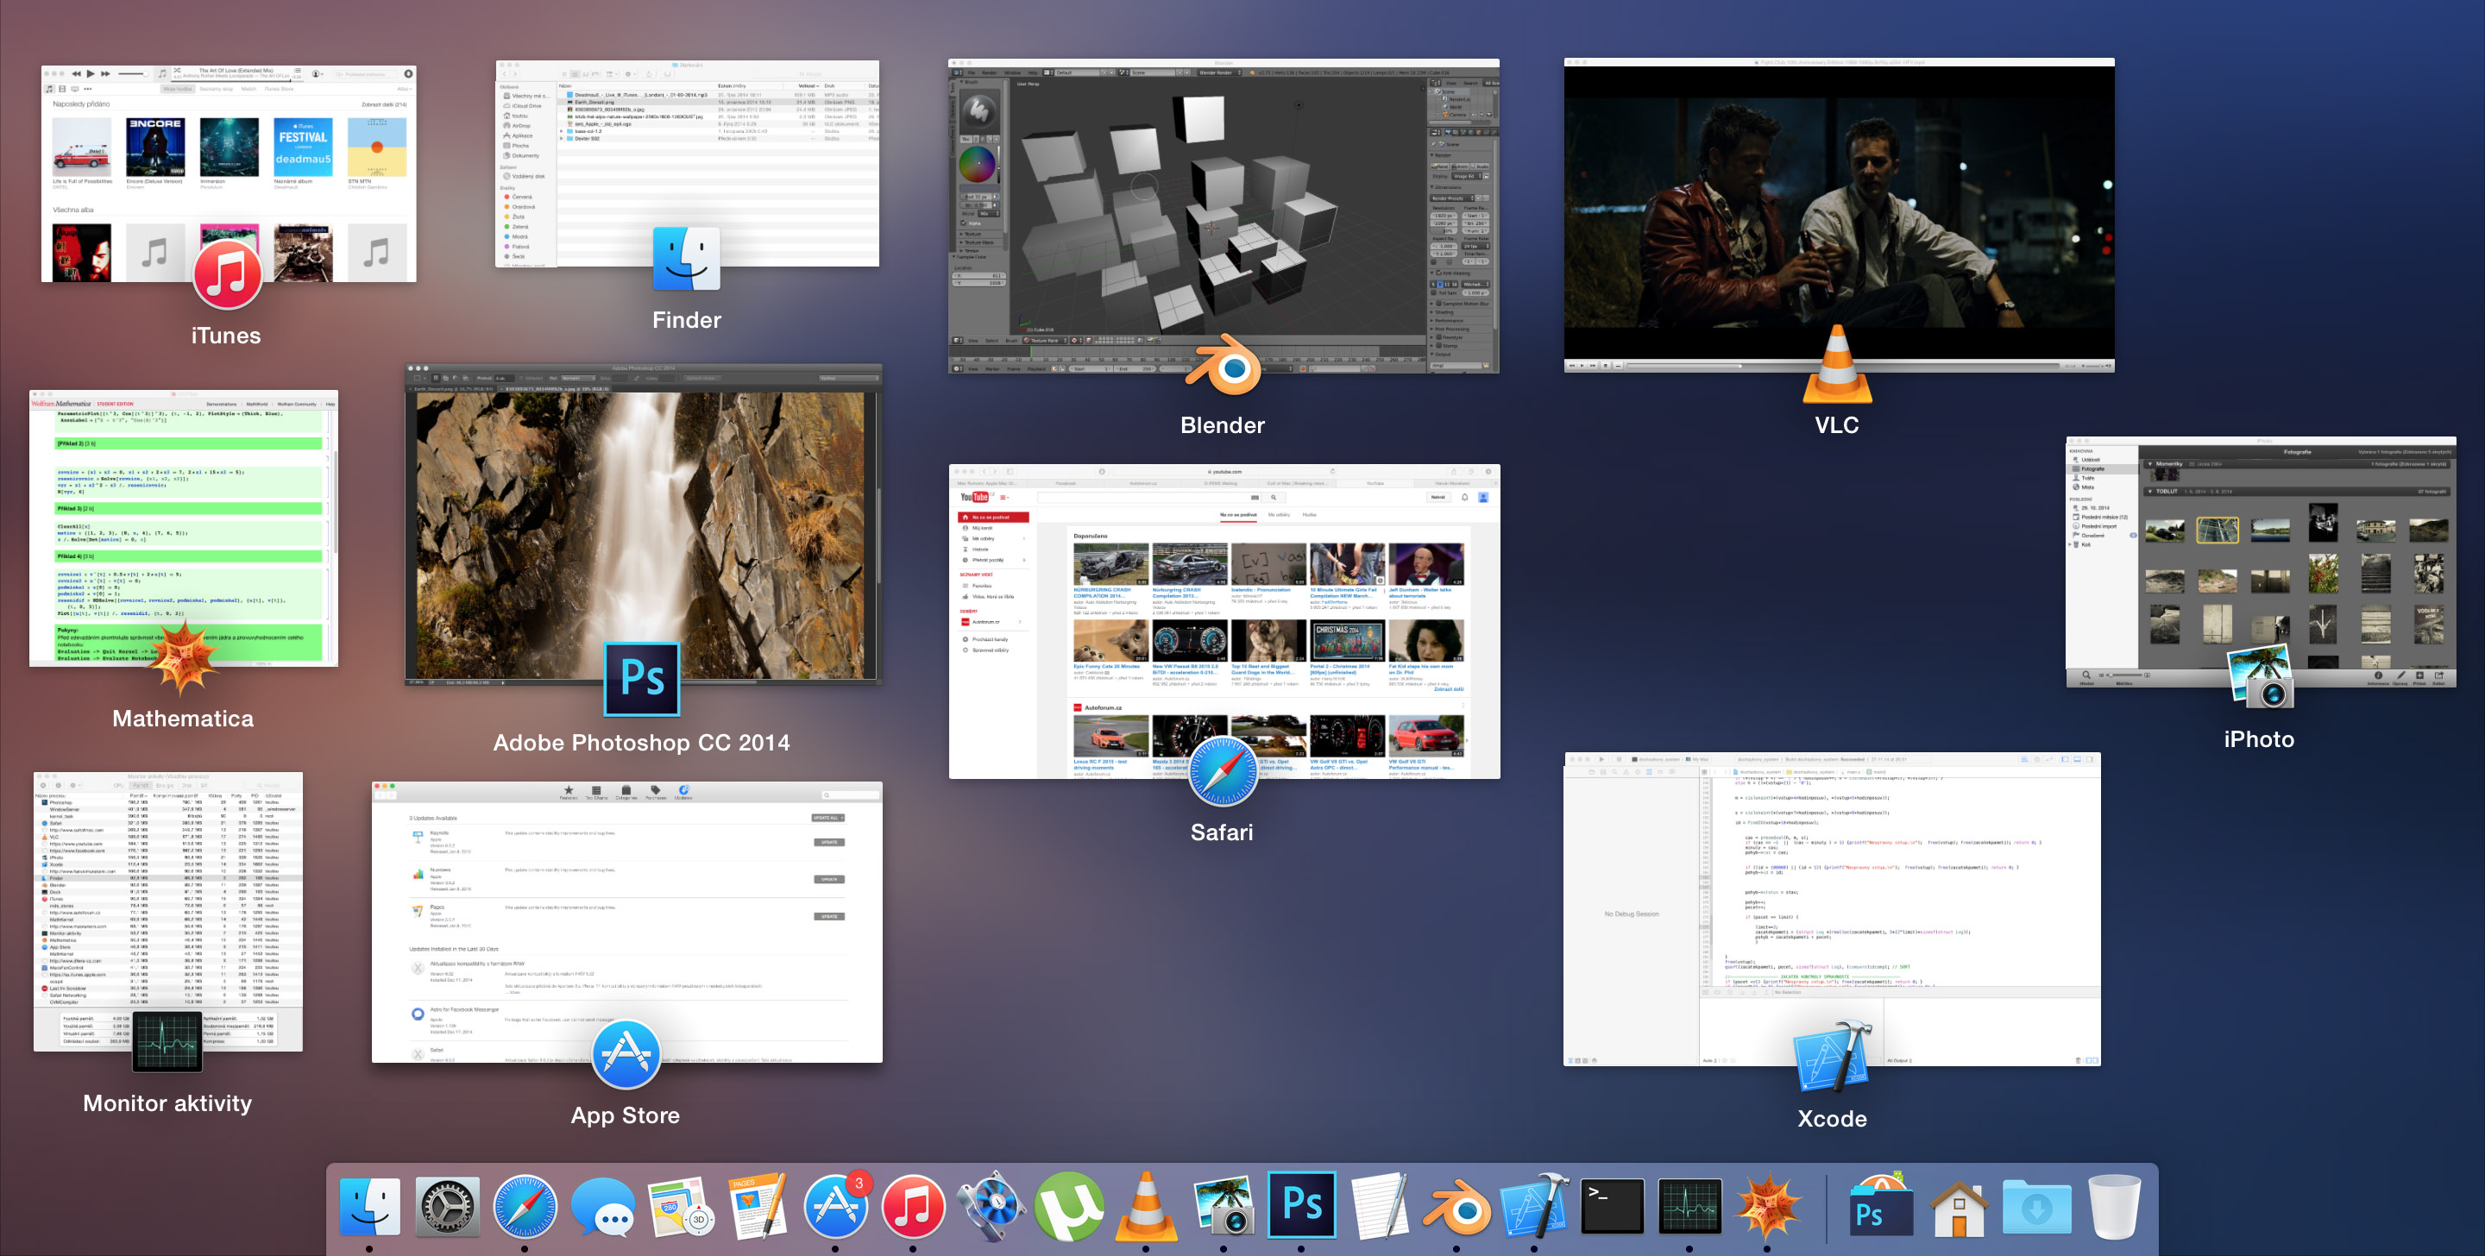
Task: Open Hudba tab on YouTube page
Action: point(1309,515)
